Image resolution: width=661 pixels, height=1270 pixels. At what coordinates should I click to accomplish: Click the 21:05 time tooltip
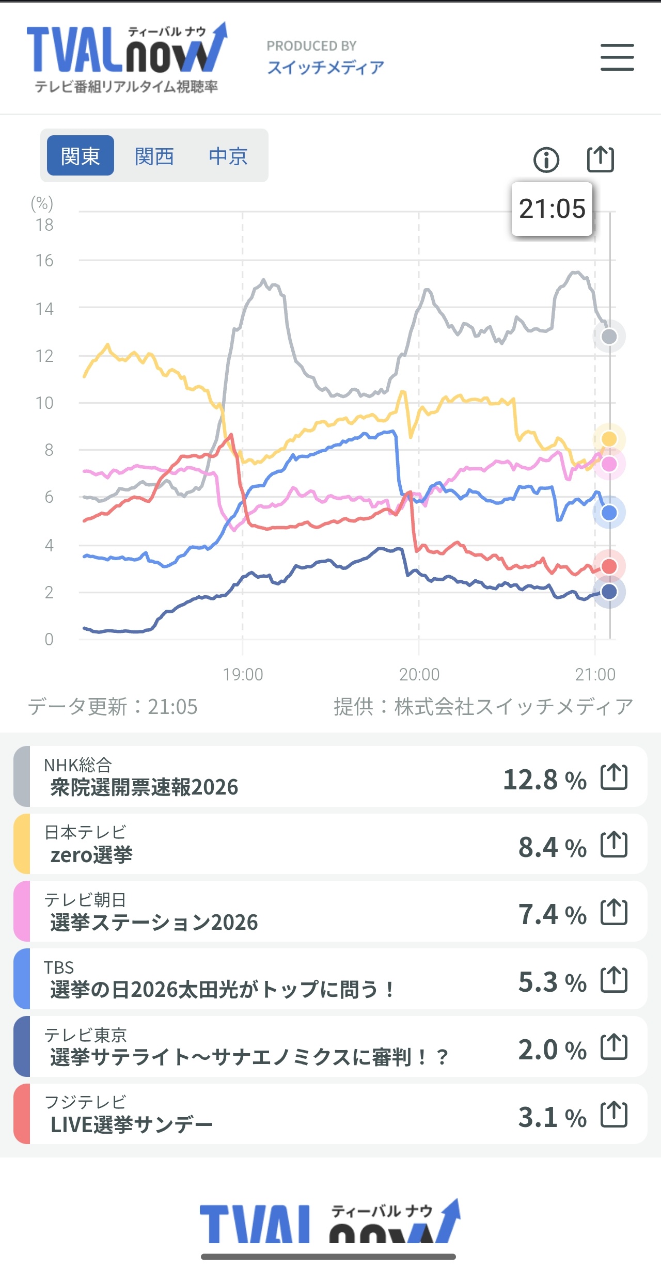pos(552,209)
